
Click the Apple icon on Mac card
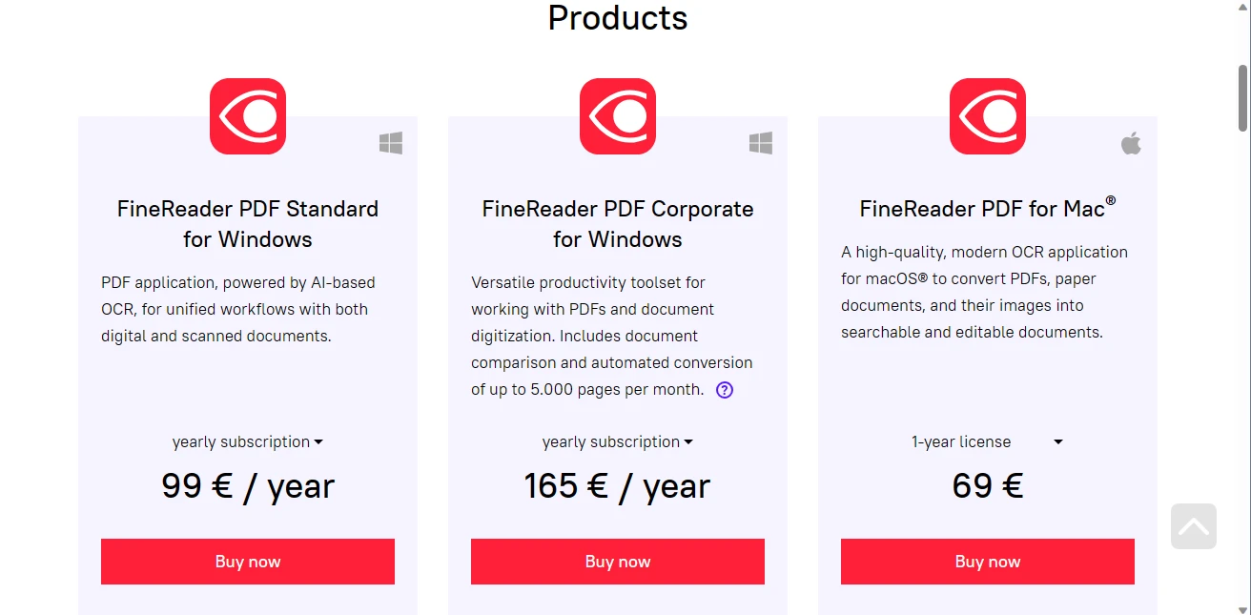point(1131,144)
